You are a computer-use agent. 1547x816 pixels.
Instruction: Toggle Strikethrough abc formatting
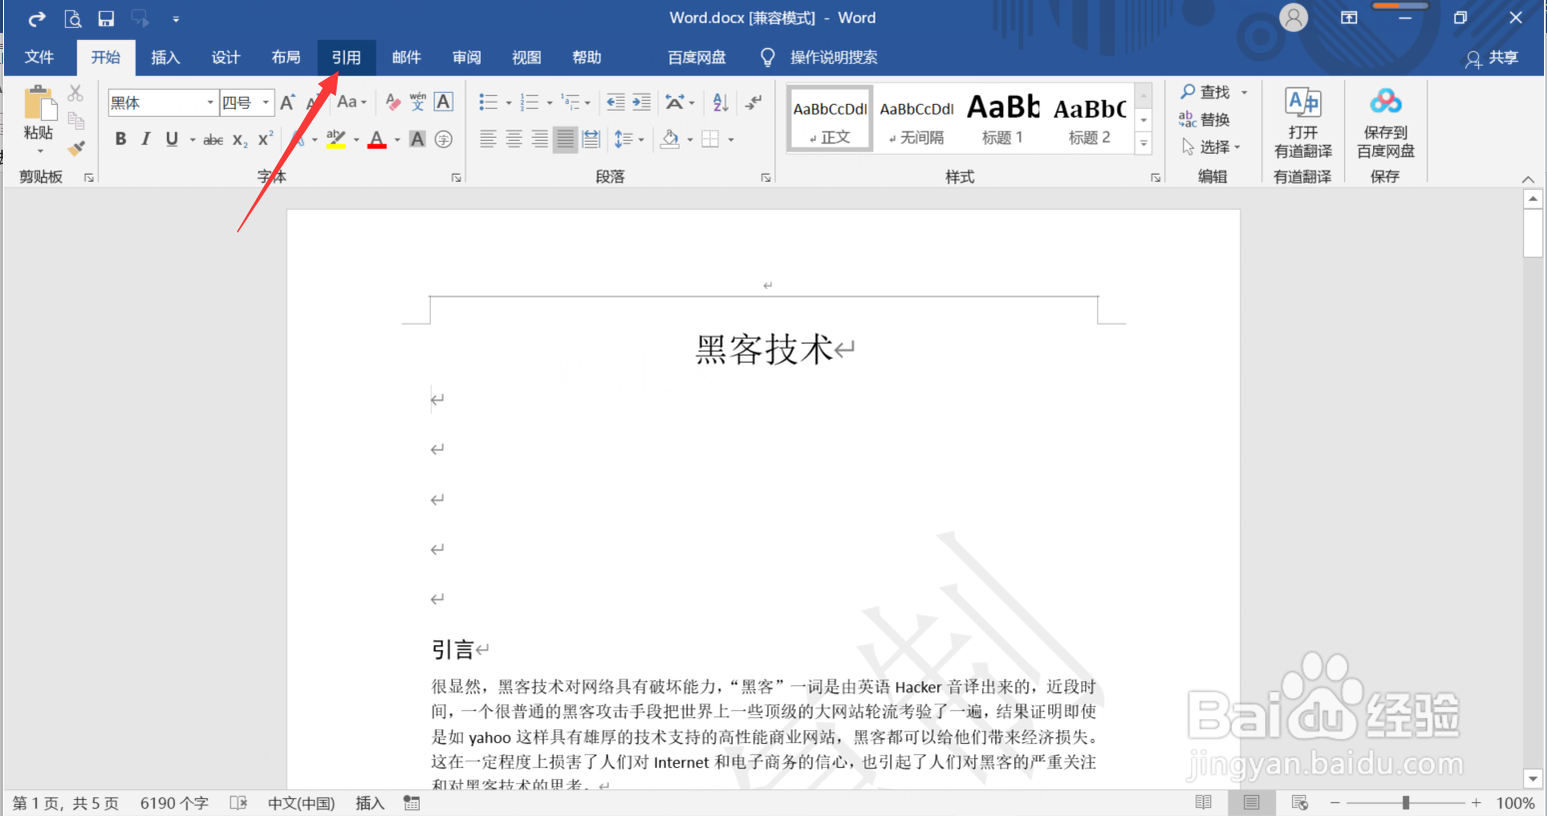[x=213, y=140]
